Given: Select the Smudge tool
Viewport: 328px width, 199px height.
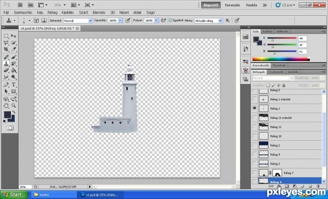Looking at the screenshot, I should (x=6, y=77).
